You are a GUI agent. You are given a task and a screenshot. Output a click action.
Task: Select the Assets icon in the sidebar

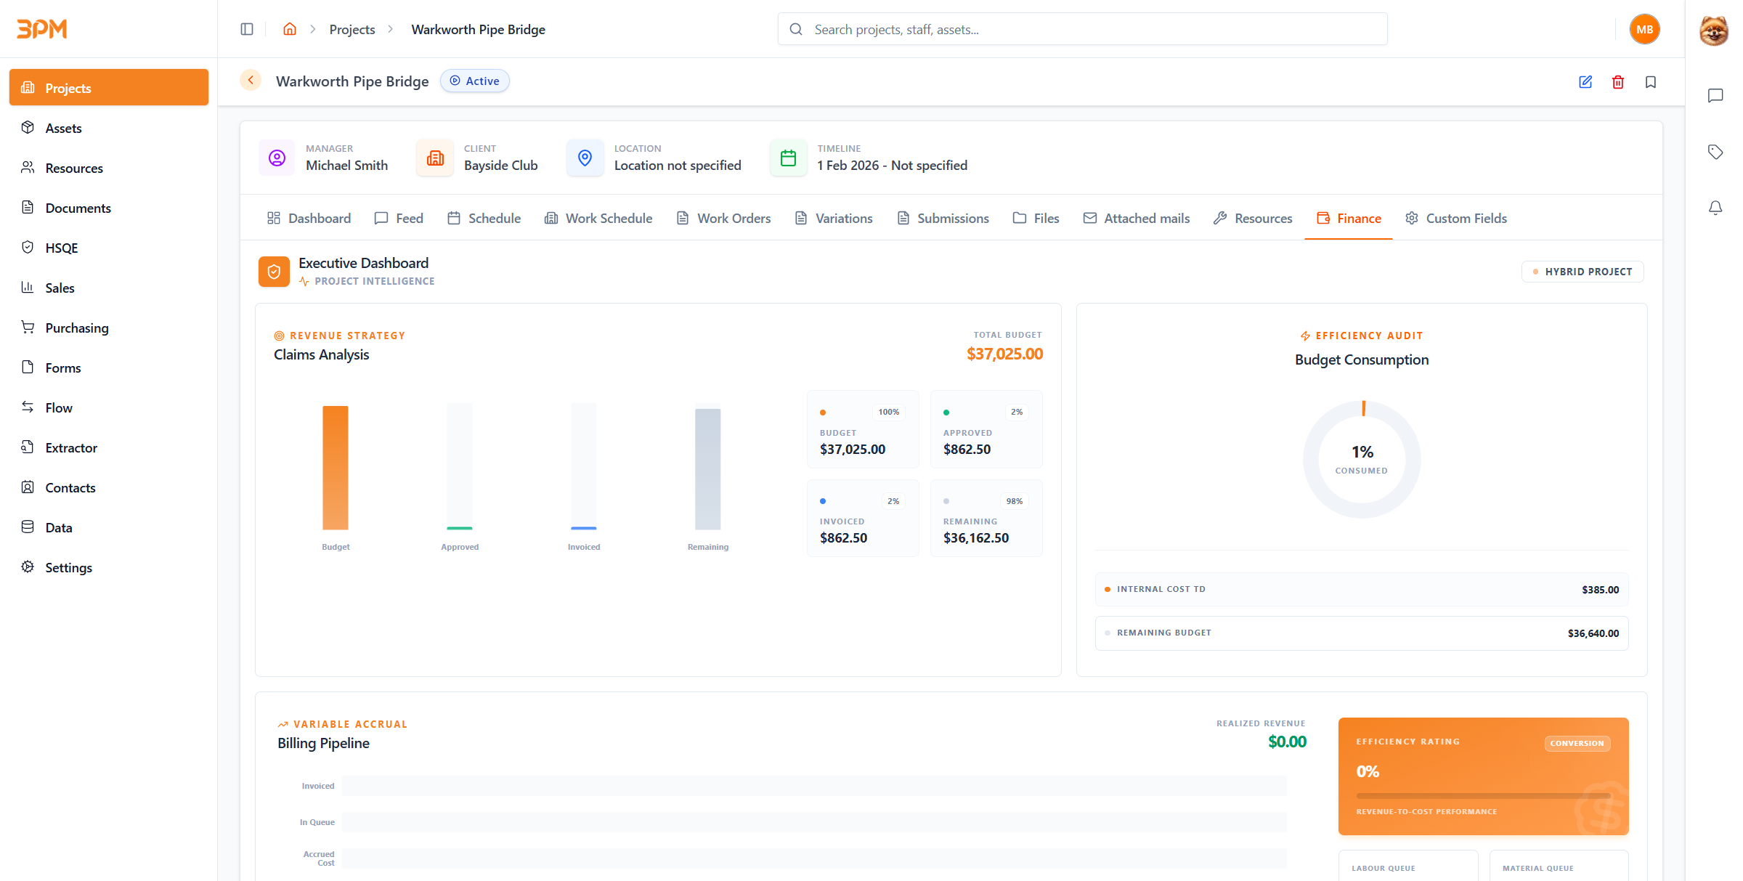tap(28, 128)
